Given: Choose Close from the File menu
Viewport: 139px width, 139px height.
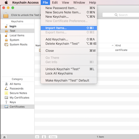Looking at the screenshot, I should [69, 51].
